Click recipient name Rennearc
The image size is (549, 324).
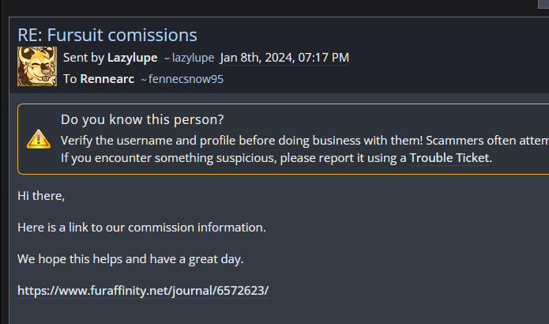click(x=107, y=79)
